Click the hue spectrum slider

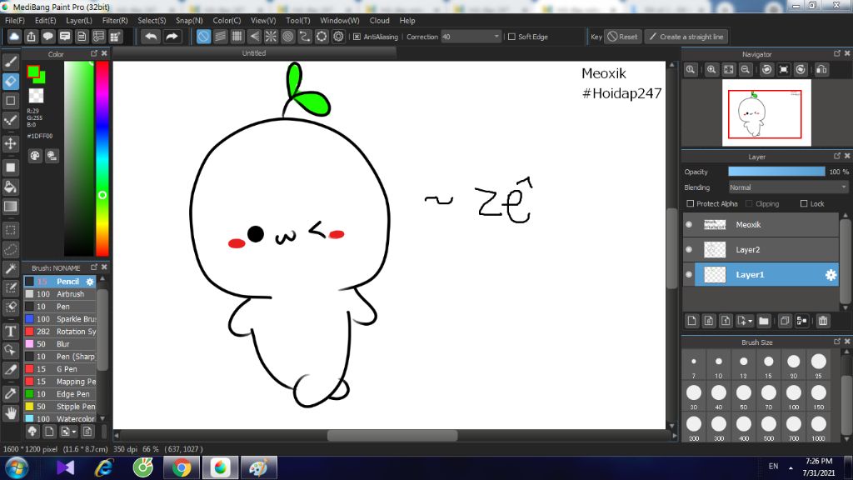click(x=102, y=158)
